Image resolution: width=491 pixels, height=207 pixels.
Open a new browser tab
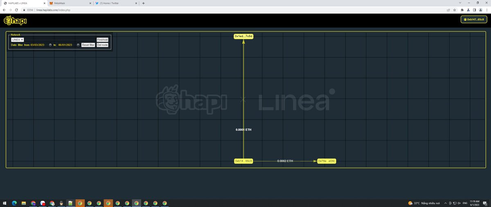[143, 3]
